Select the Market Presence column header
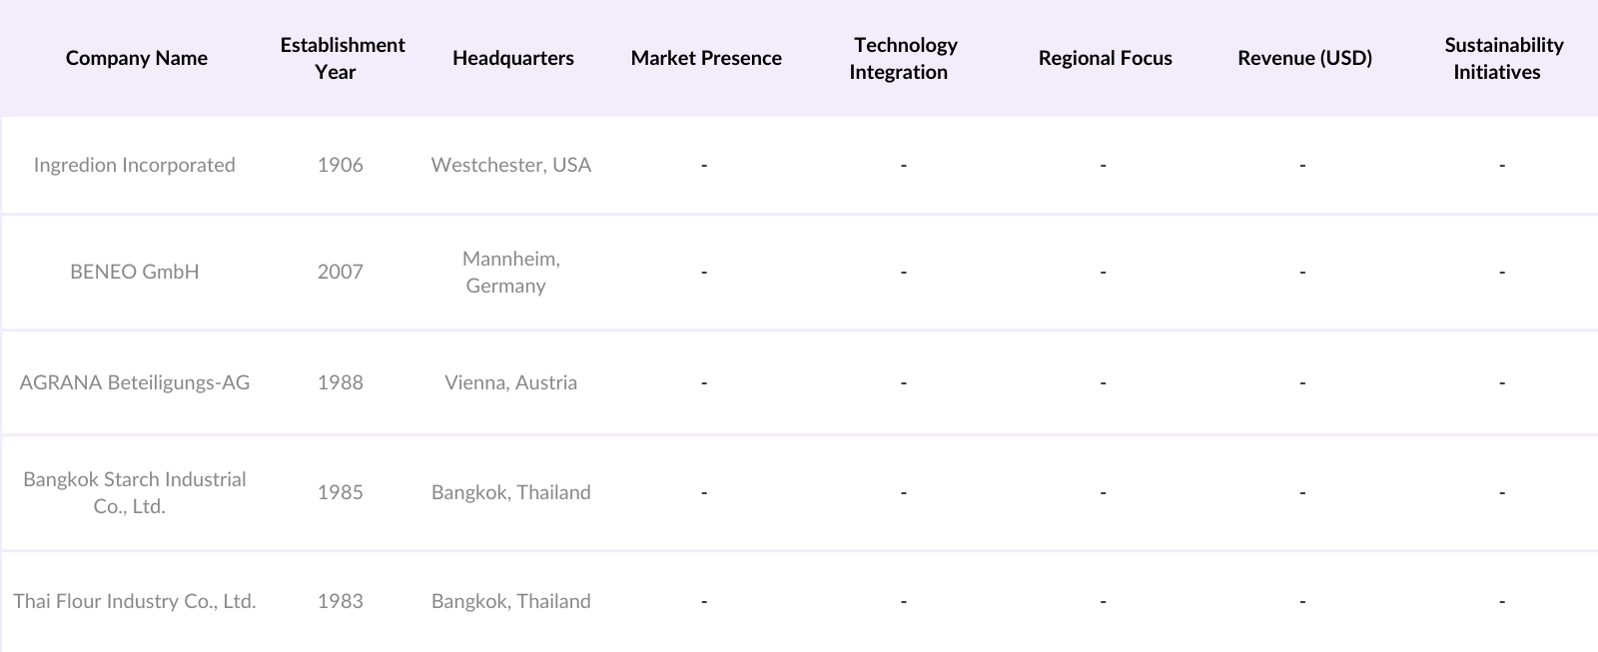 (x=706, y=58)
